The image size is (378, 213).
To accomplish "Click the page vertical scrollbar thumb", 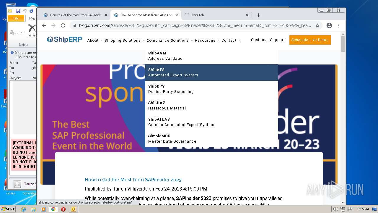I will pyautogui.click(x=343, y=44).
